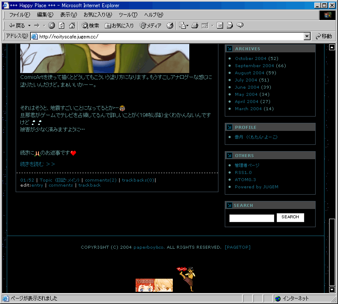338x304 pixels.
Task: Open the Back history dropdown arrow
Action: coord(29,26)
